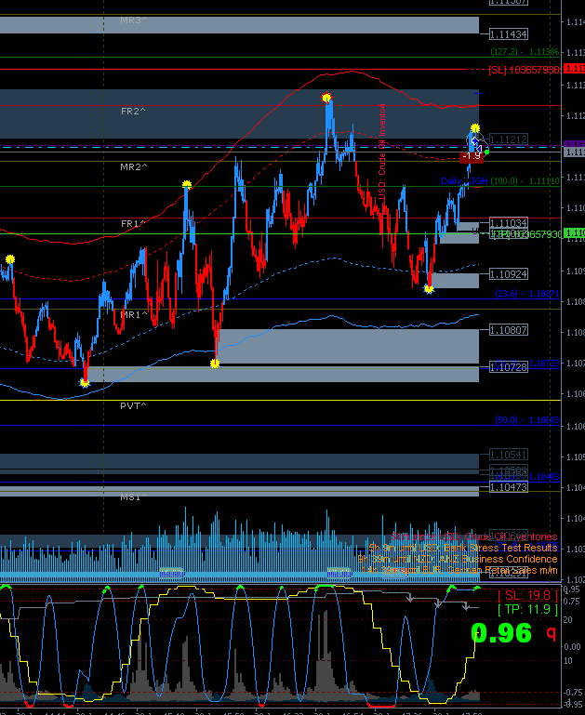Click the red [SL] order line label

524,70
